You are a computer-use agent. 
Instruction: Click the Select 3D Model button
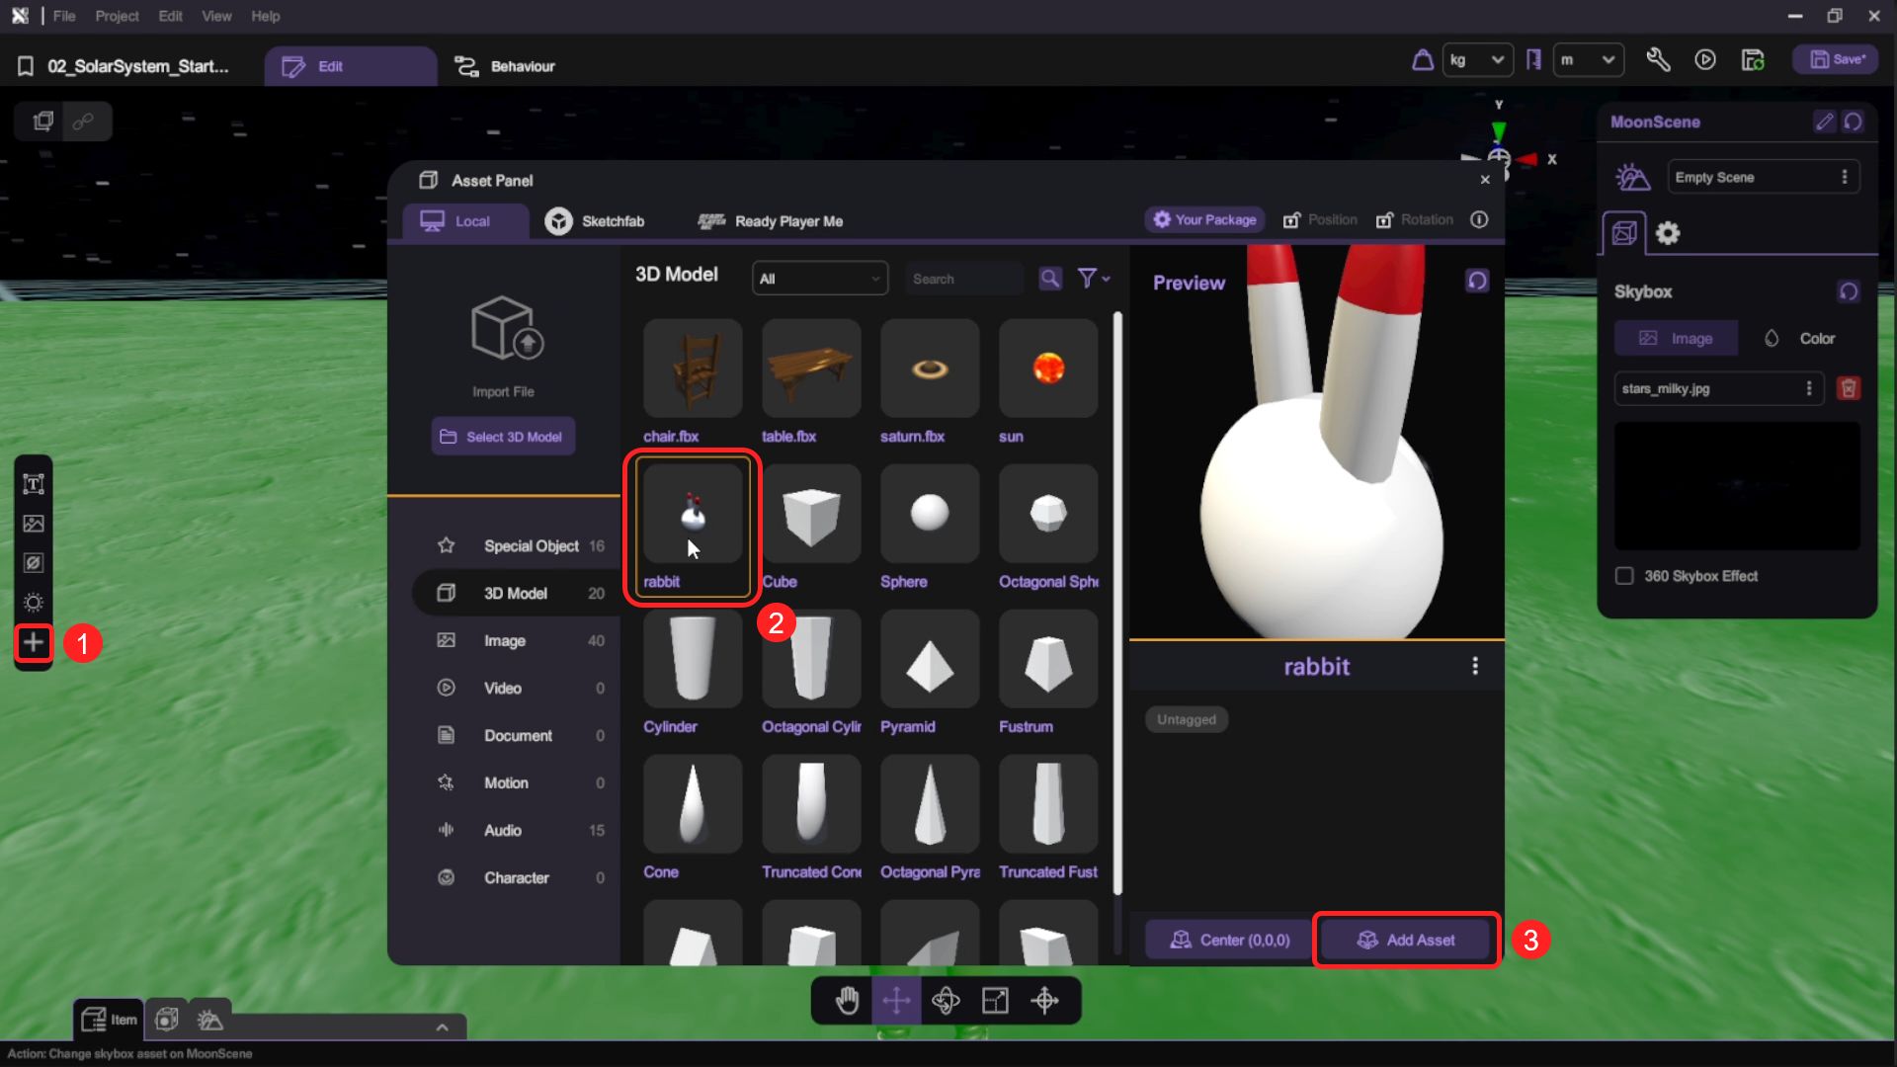503,437
